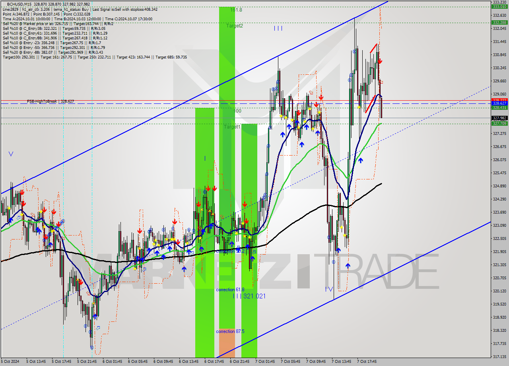The width and height of the screenshot is (509, 366).
Task: Click the '6 Oct 21:45' time axis label
Action: pos(240,362)
